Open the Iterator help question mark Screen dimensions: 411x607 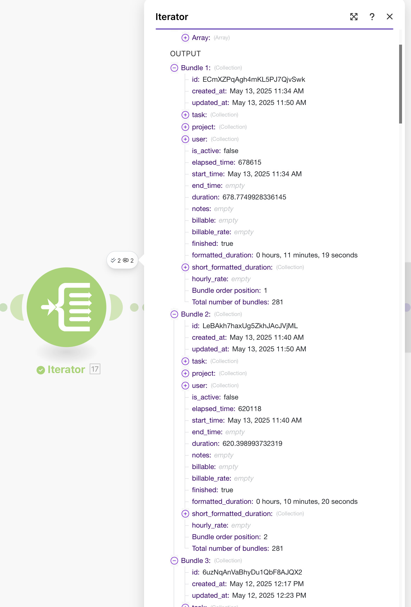[372, 17]
